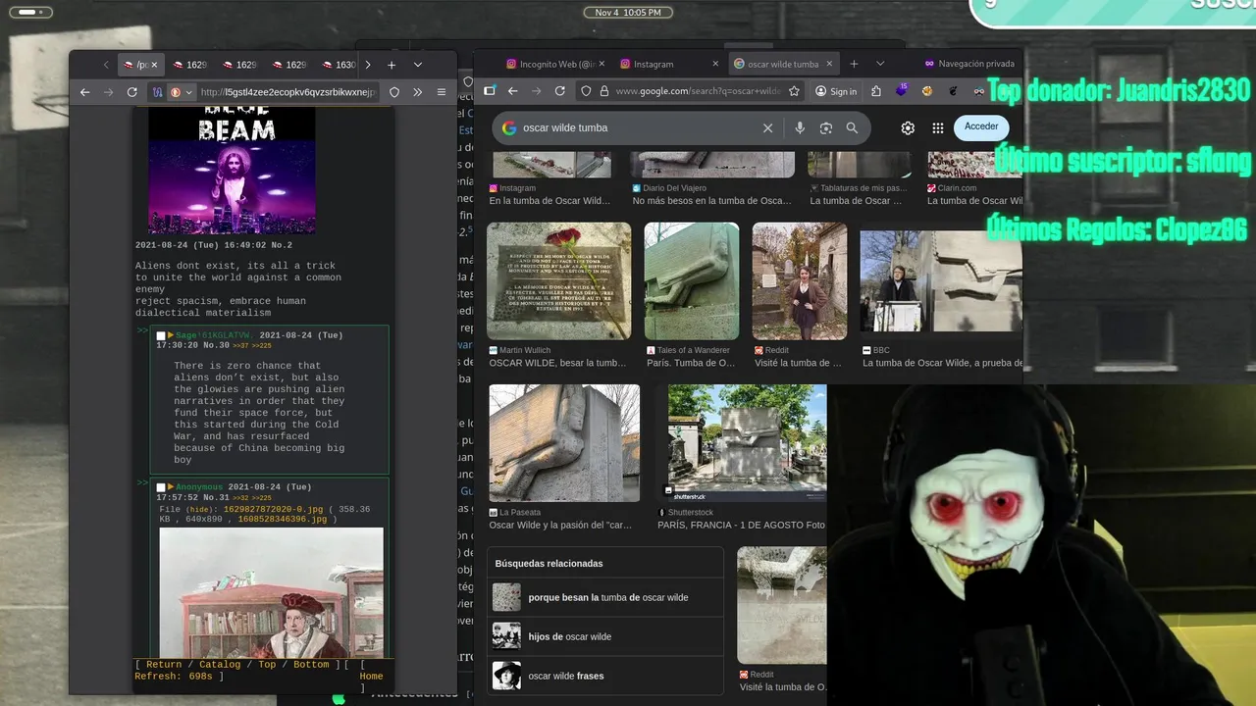Open a new tab in the Tor browser

(x=392, y=65)
